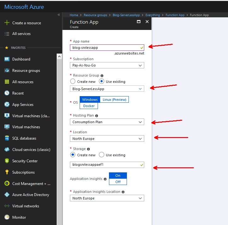Open the Subscription Pay-As-You-Go dropdown
Image resolution: width=228 pixels, height=225 pixels.
click(107, 65)
